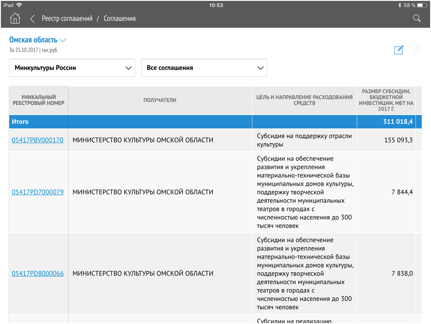Open the Все соглашения filter dropdown
Image resolution: width=431 pixels, height=324 pixels.
click(204, 68)
